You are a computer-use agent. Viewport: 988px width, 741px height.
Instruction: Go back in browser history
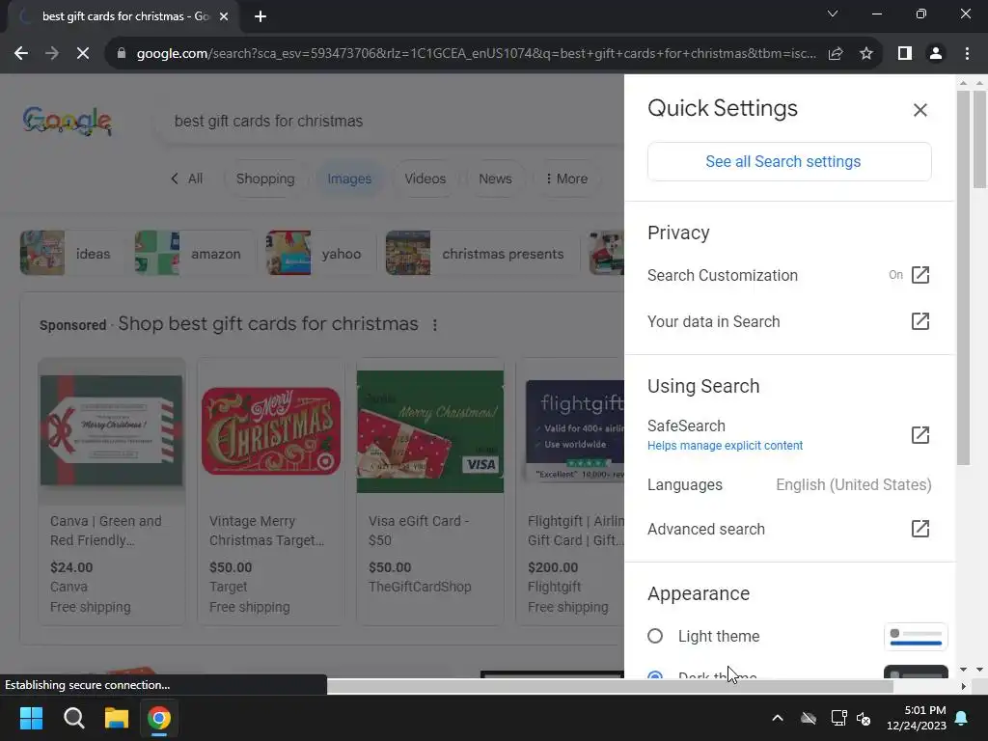[x=21, y=54]
